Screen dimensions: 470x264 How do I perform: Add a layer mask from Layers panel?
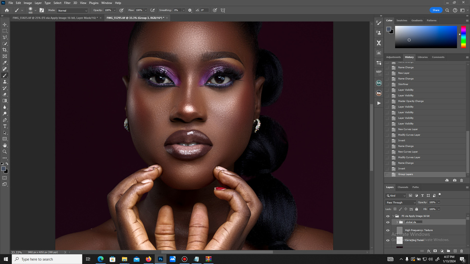(x=435, y=251)
